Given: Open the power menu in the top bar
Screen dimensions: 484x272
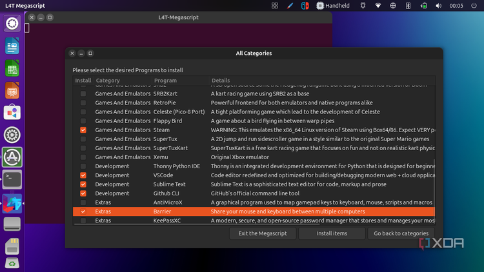Looking at the screenshot, I should (x=474, y=6).
